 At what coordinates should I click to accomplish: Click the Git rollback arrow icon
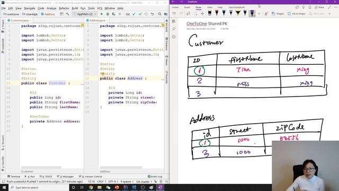[152, 14]
